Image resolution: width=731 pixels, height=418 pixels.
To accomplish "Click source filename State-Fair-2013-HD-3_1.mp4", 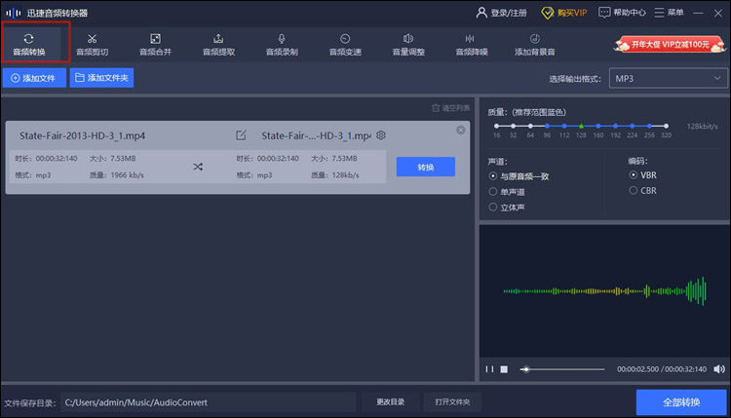I will (x=82, y=136).
